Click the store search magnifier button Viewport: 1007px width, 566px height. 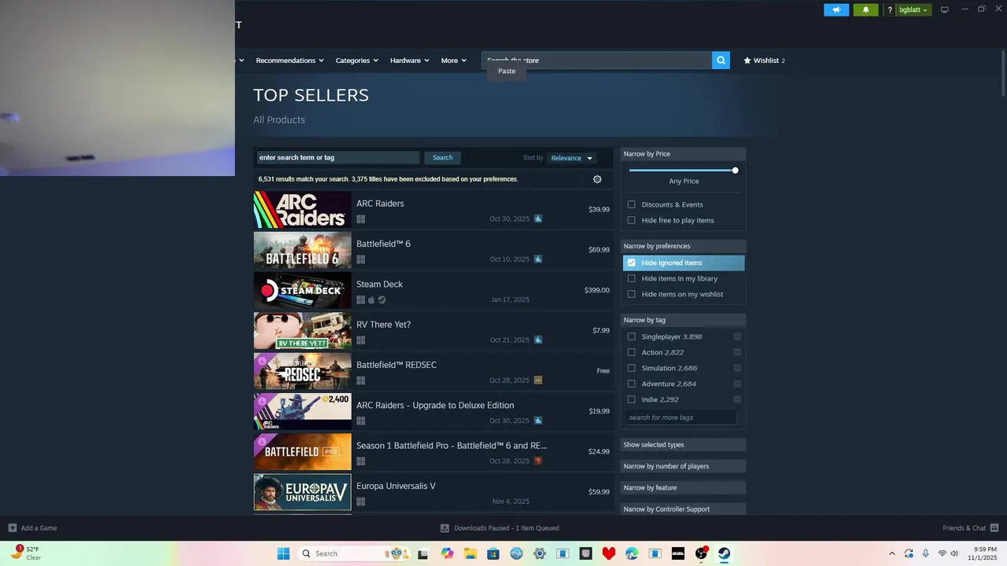click(721, 61)
